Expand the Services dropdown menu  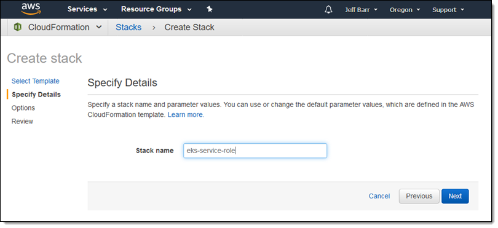tap(87, 9)
